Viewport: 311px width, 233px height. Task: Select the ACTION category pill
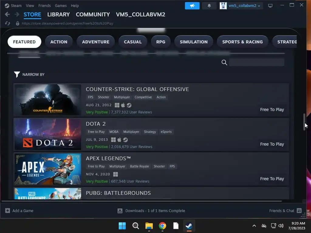(x=59, y=42)
